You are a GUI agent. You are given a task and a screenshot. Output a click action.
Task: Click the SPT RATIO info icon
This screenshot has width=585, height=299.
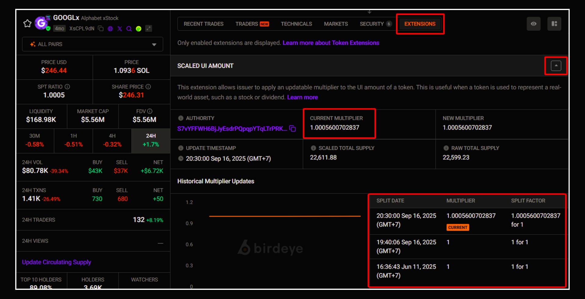(x=67, y=87)
